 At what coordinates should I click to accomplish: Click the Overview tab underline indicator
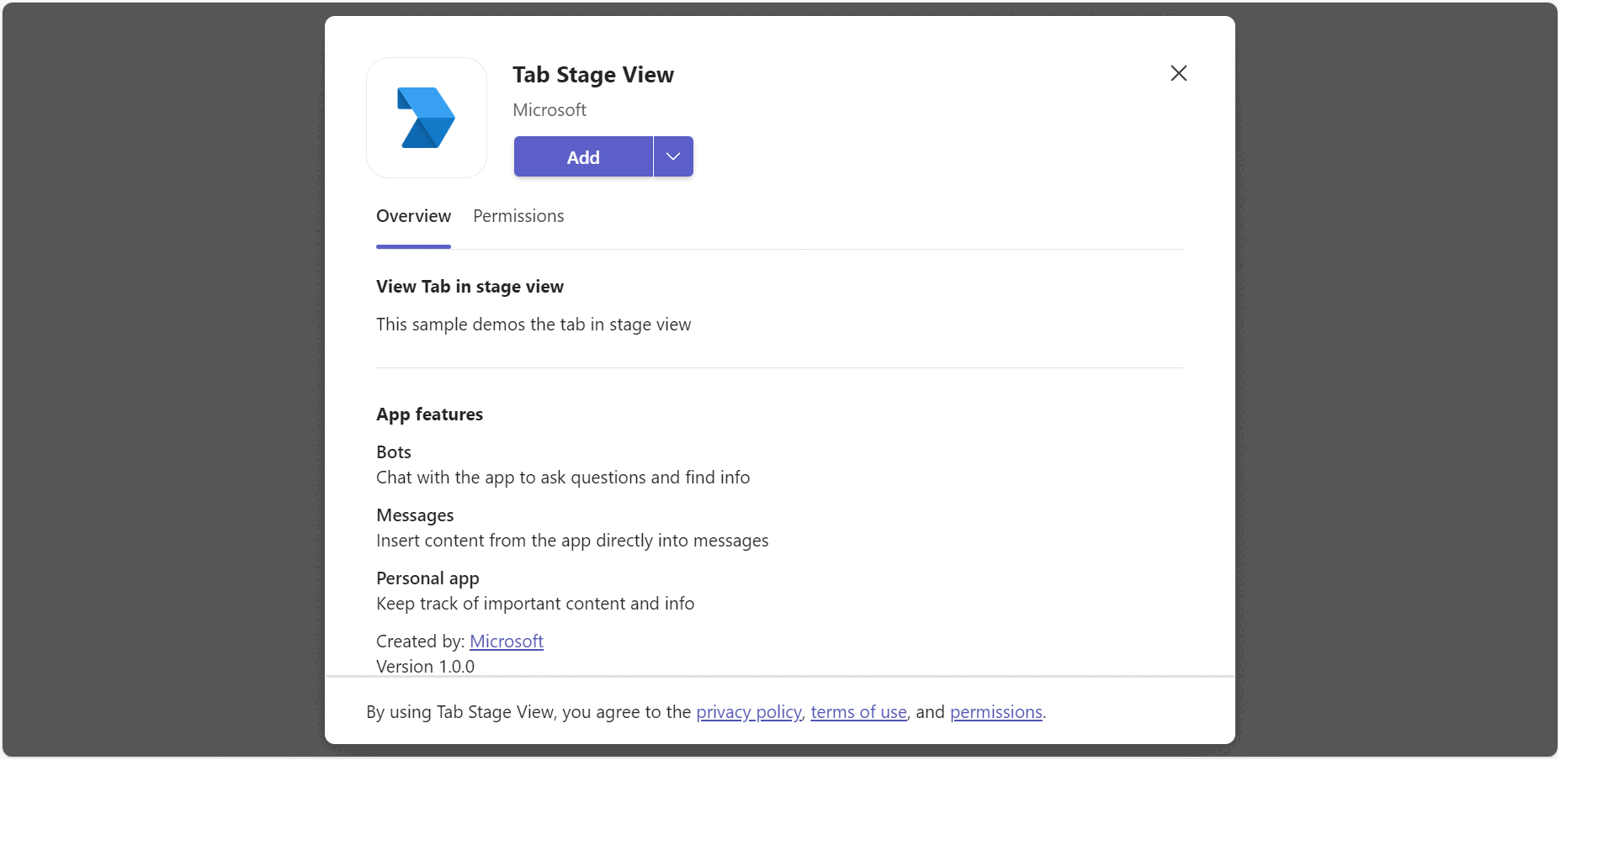tap(413, 245)
